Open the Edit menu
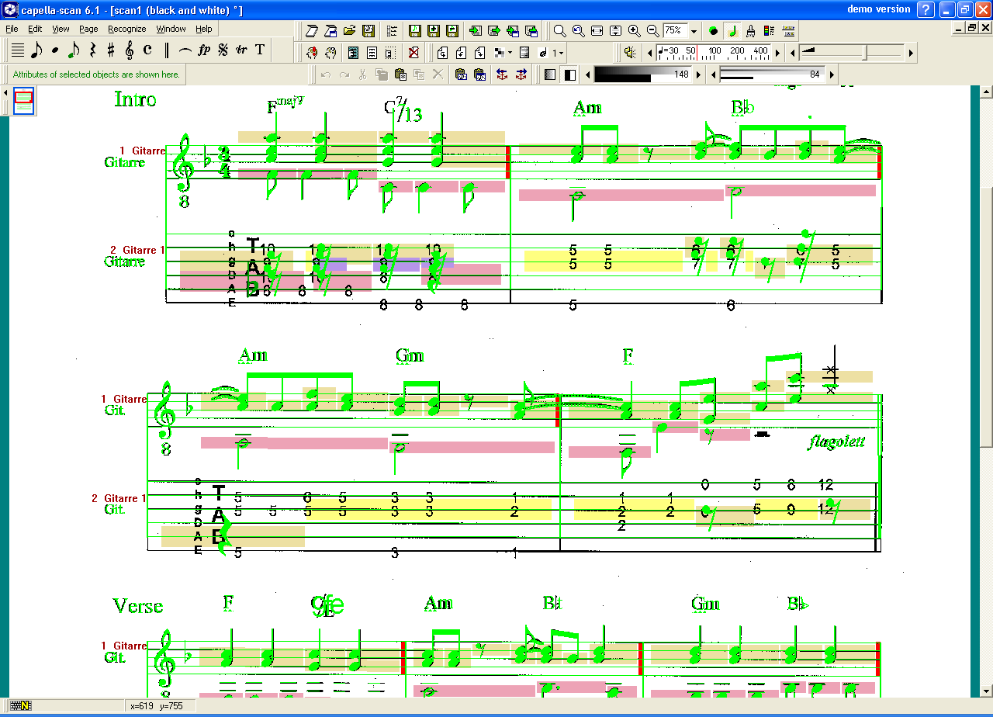This screenshot has height=717, width=993. point(35,29)
